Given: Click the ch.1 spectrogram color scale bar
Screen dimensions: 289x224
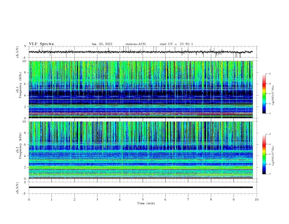Looking at the screenshot, I should click(264, 94).
